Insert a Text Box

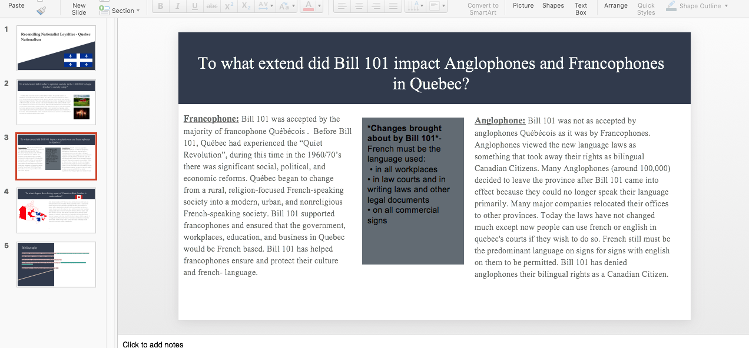pos(581,9)
